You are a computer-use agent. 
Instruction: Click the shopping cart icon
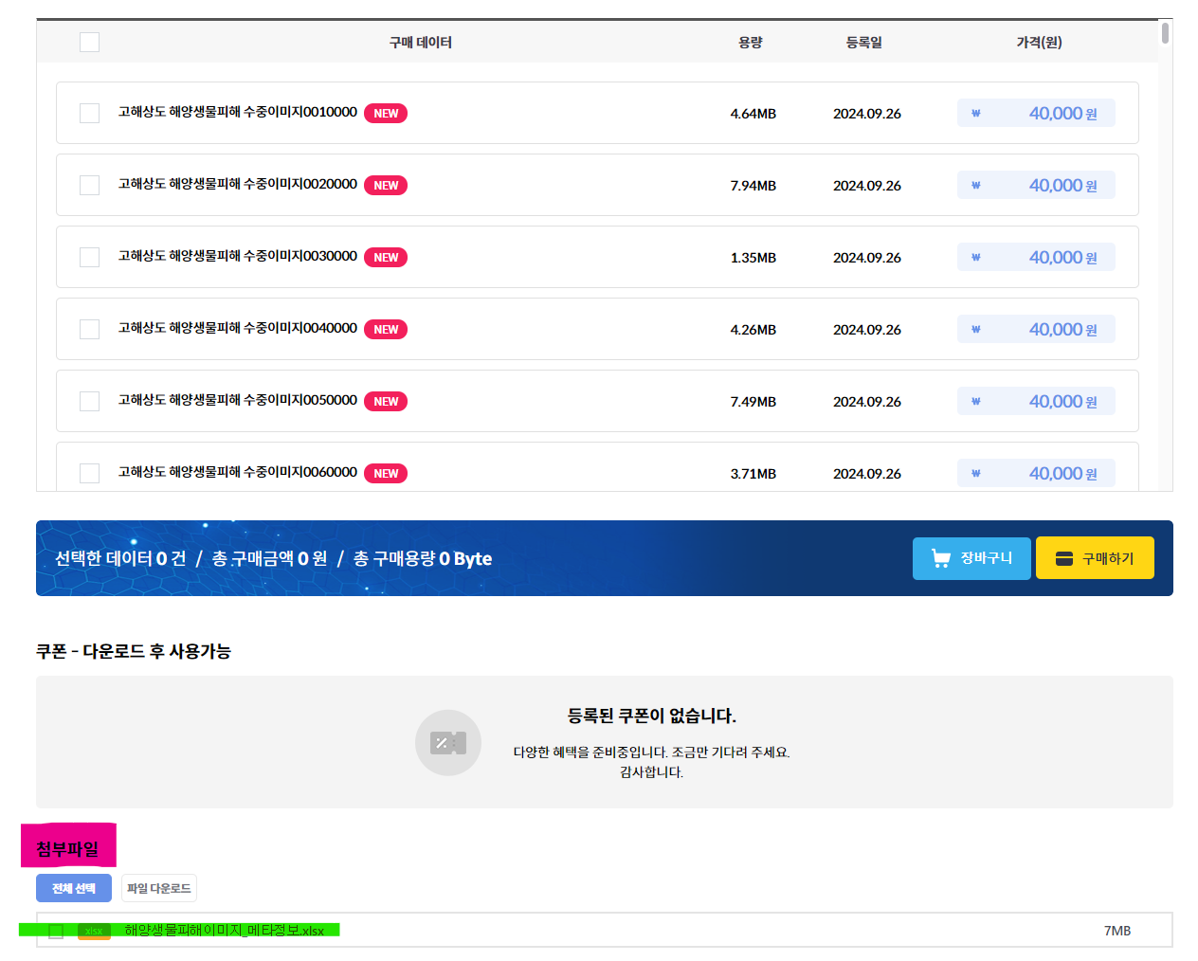point(940,558)
